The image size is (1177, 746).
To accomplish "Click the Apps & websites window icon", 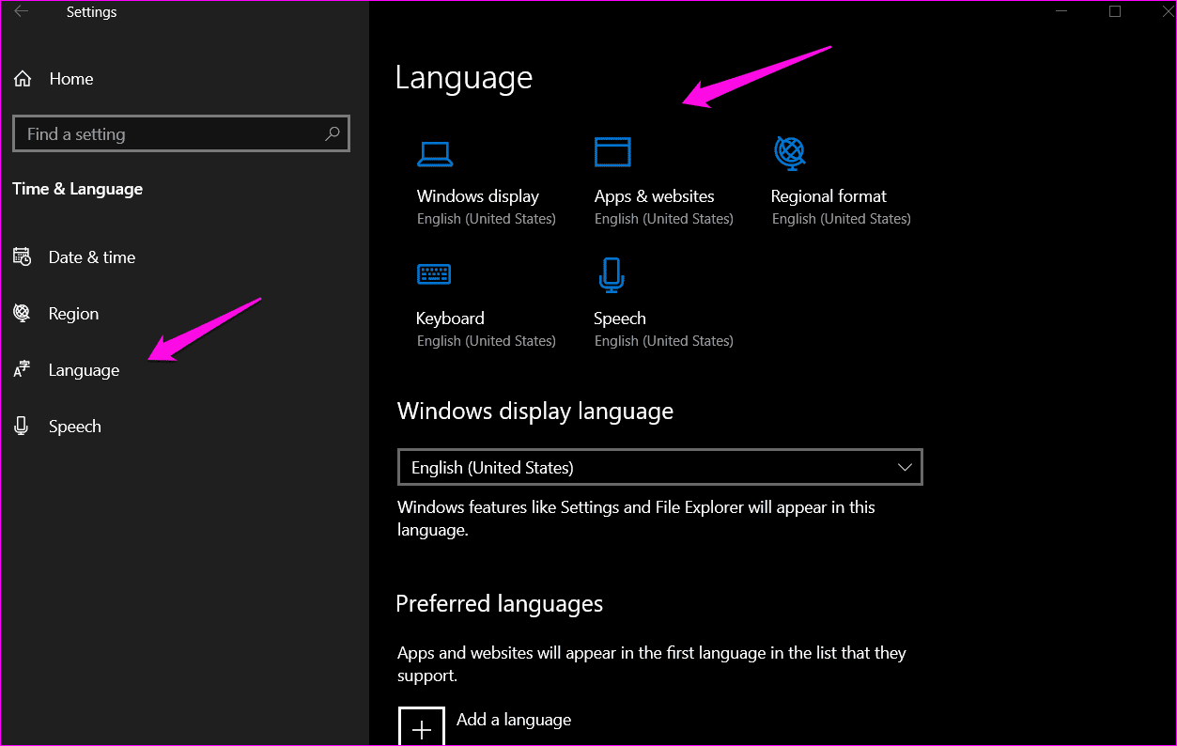I will [x=612, y=152].
